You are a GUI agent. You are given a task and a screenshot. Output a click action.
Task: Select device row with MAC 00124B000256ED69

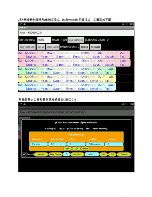[x=75, y=63]
